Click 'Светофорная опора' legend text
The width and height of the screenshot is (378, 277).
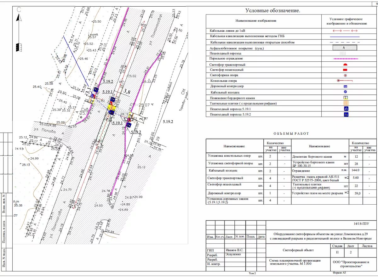[x=224, y=75]
